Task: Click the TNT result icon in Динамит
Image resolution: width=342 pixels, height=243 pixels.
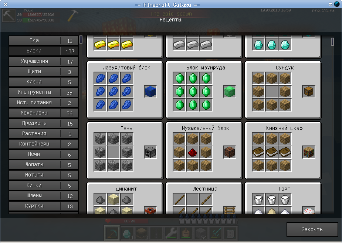Action: pos(150,210)
